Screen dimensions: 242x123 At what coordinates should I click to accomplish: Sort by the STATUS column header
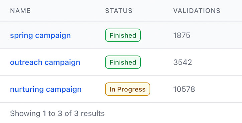[x=119, y=11]
